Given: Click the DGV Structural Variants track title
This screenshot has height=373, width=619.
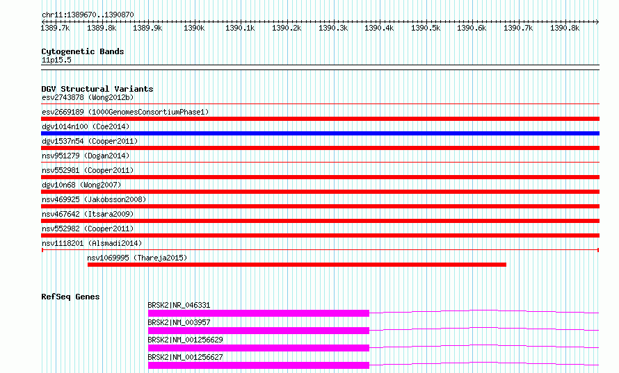Looking at the screenshot, I should click(x=97, y=89).
